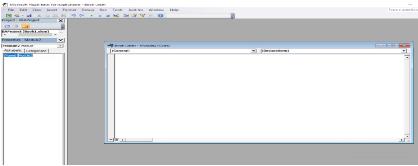The width and height of the screenshot is (418, 166).
Task: Open Help with the blue question mark icon
Action: click(160, 15)
